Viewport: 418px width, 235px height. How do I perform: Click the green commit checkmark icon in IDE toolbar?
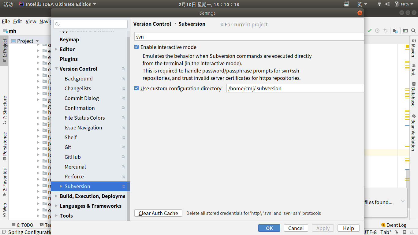click(x=370, y=31)
